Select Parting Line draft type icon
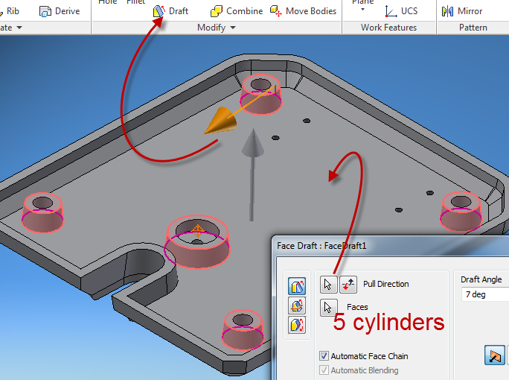This screenshot has height=380, width=509. [297, 325]
